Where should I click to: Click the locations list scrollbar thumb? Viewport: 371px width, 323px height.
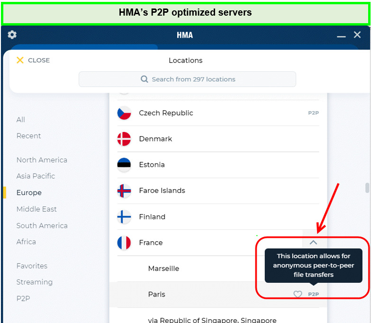click(367, 188)
